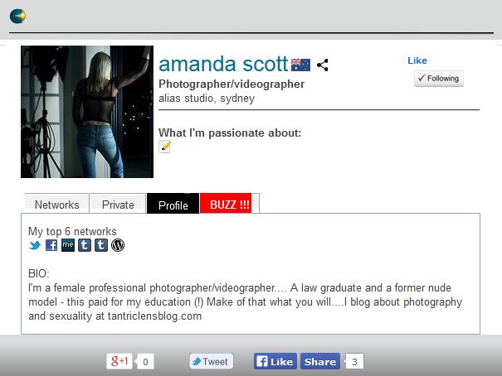Viewport: 502px width, 376px height.
Task: Click the Australian flag icon
Action: pos(300,65)
